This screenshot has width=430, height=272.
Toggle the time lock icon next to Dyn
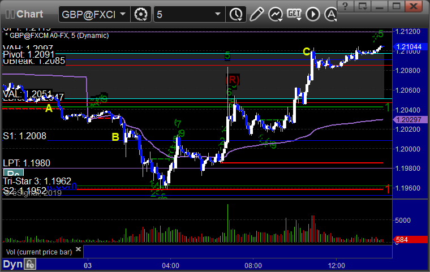pyautogui.click(x=30, y=265)
